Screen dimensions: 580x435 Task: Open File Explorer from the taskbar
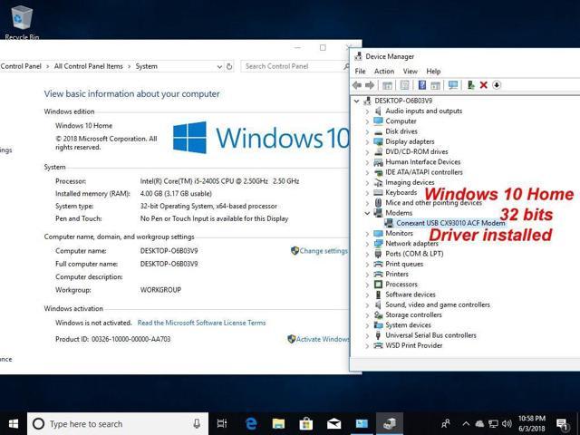coord(279,423)
